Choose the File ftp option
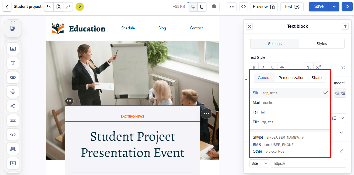Viewport: 354px width, 175px height. [290, 122]
